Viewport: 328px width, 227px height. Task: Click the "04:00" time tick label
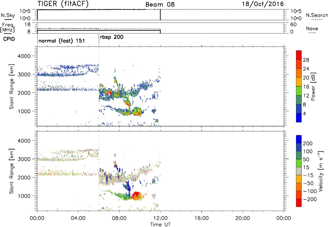click(x=78, y=218)
